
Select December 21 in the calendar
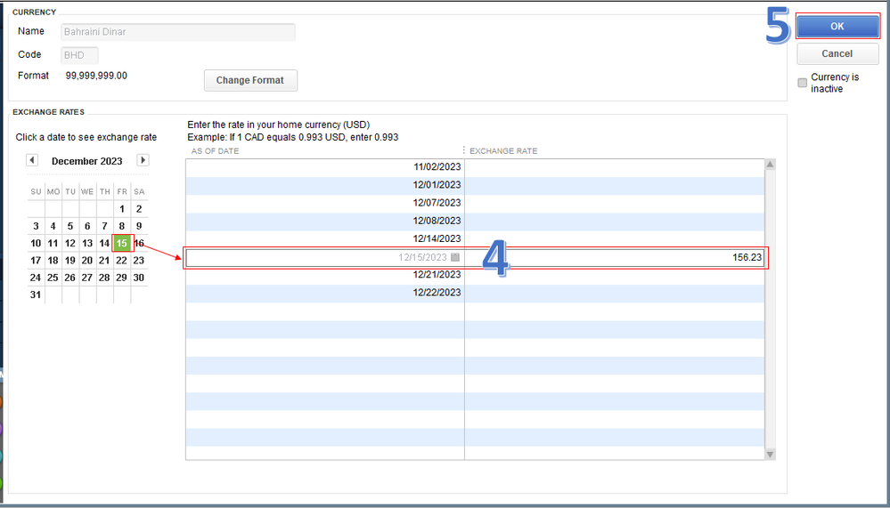tap(104, 261)
